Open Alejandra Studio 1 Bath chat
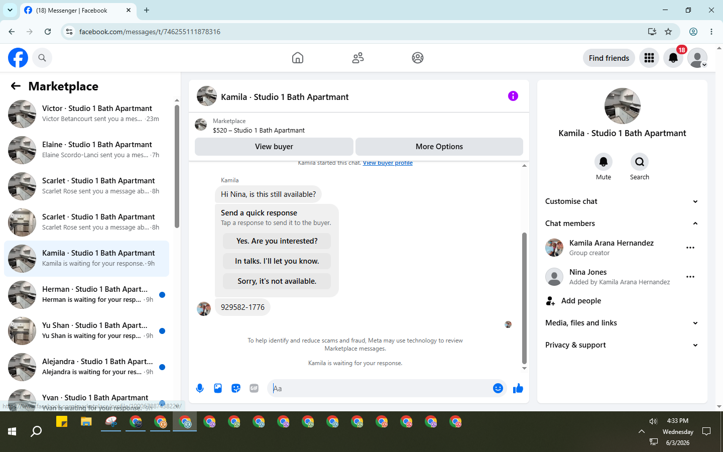 (86, 367)
